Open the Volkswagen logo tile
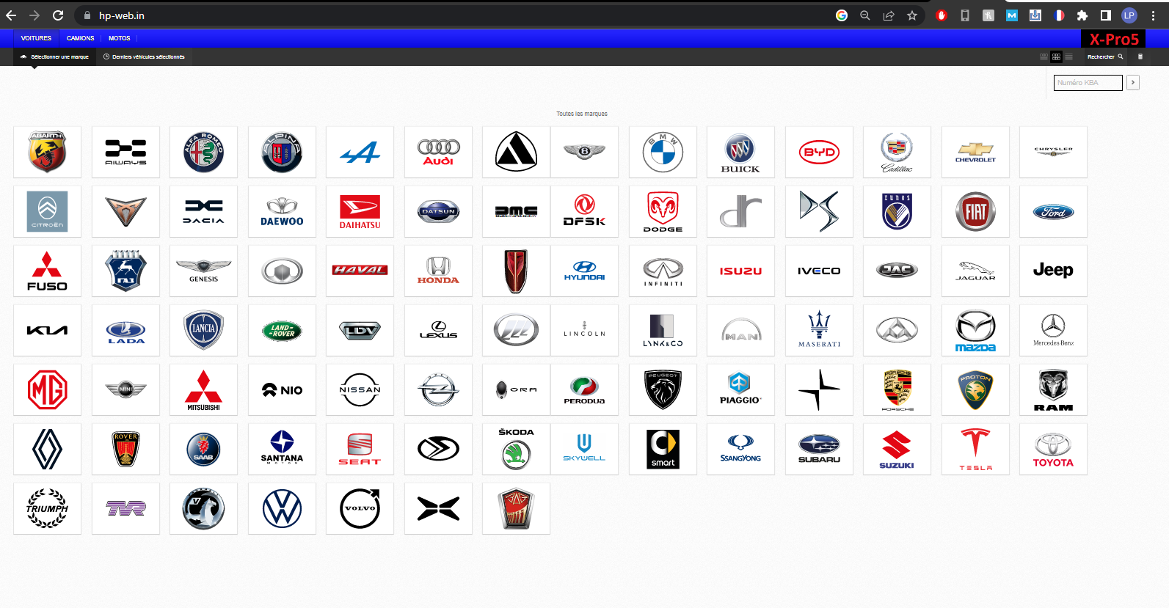 tap(282, 508)
